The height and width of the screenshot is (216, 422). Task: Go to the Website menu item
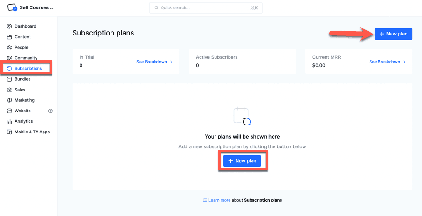tap(22, 111)
